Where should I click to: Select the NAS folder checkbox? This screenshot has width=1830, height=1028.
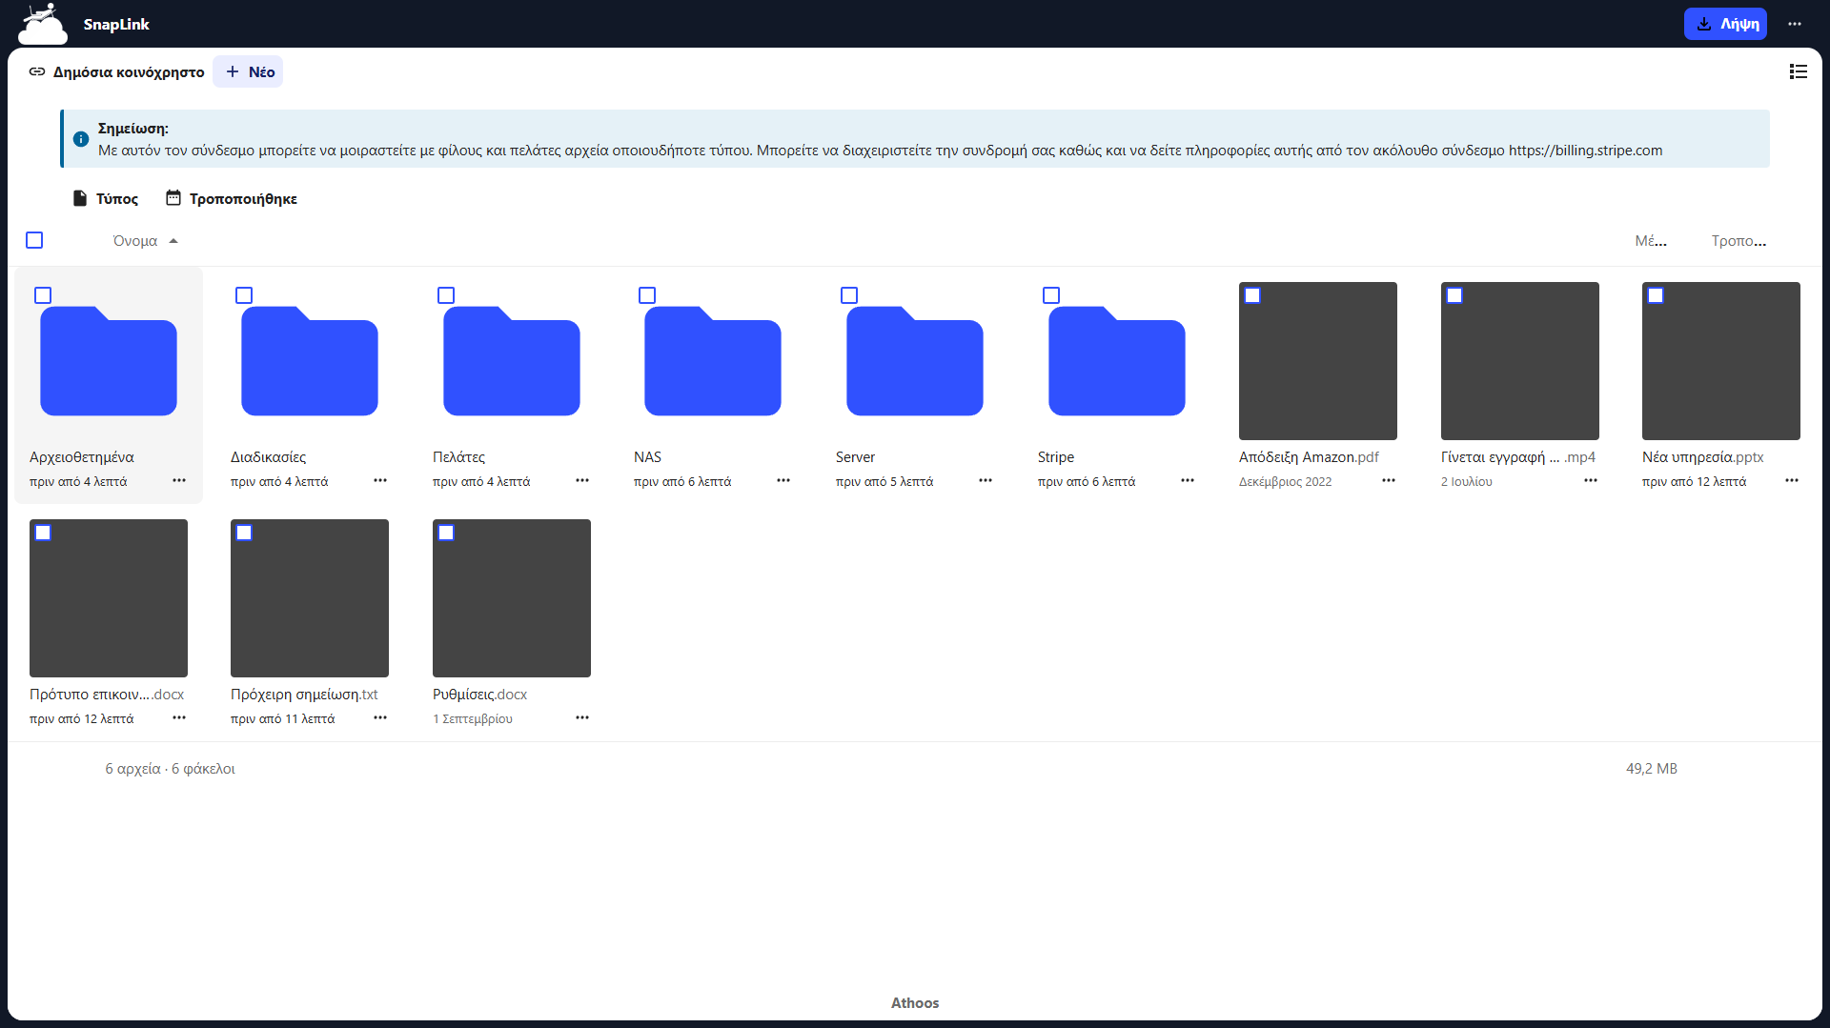point(647,295)
